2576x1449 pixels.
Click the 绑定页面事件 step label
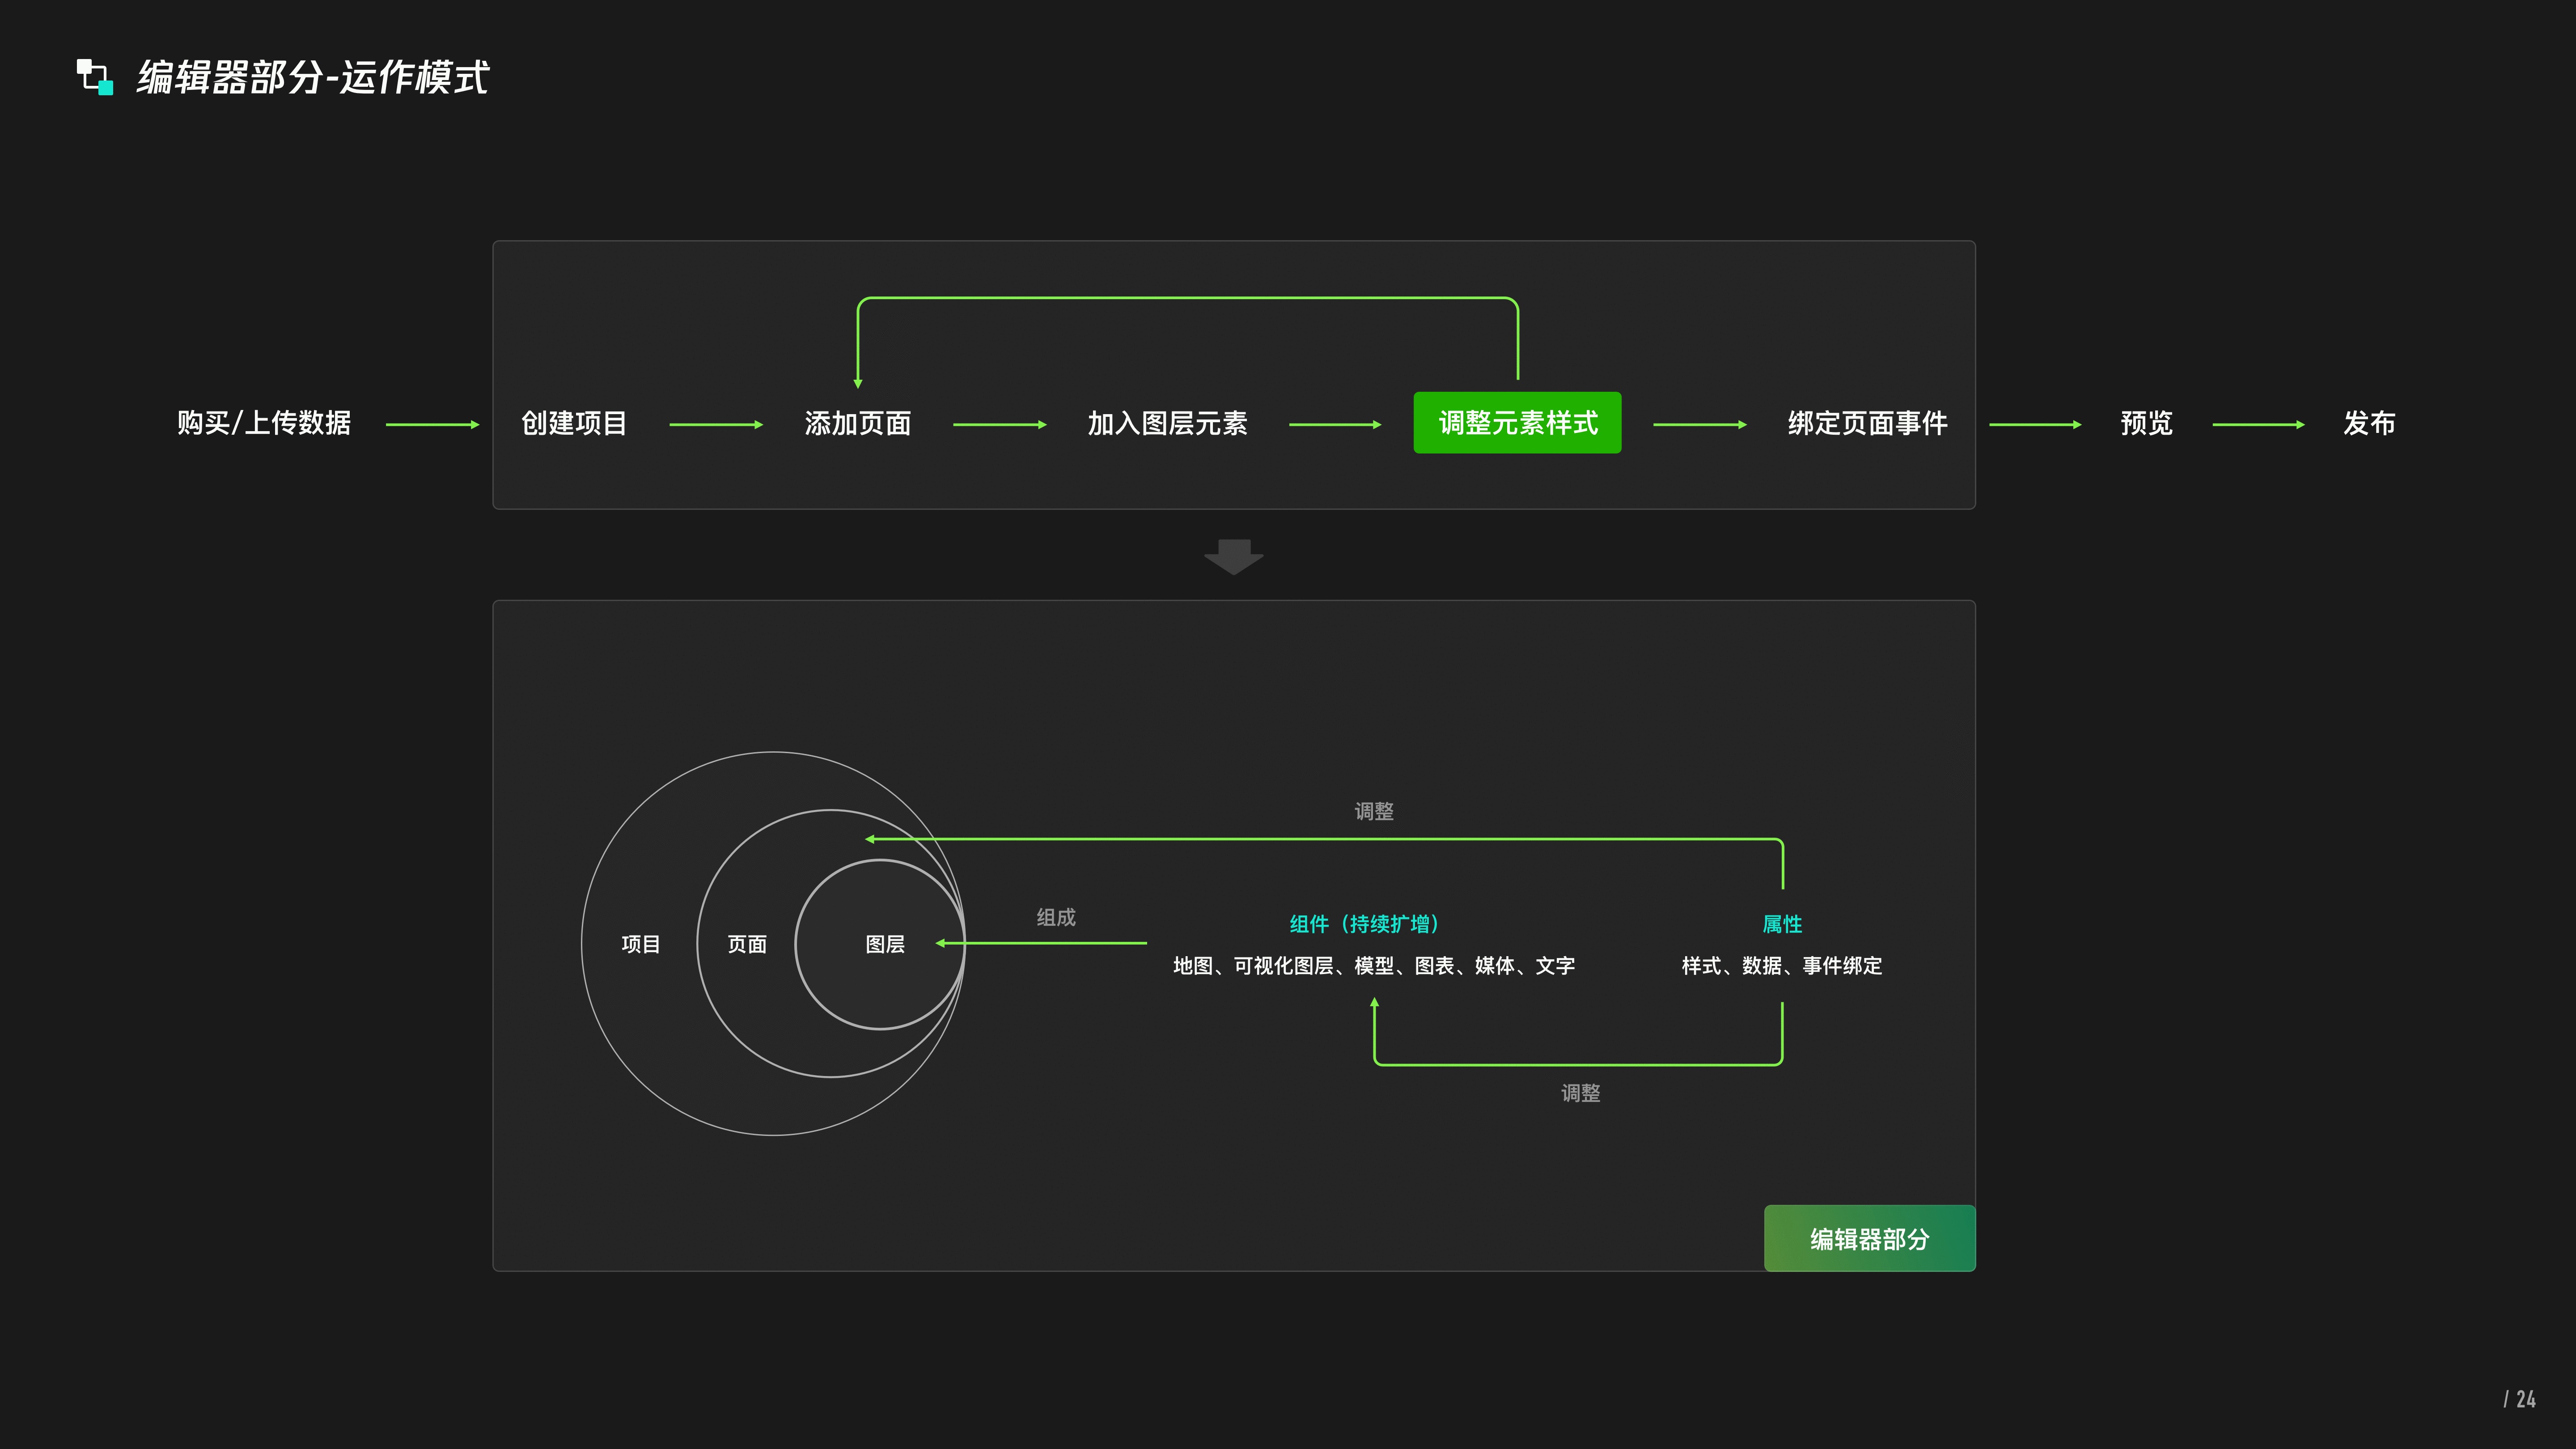pos(1867,423)
